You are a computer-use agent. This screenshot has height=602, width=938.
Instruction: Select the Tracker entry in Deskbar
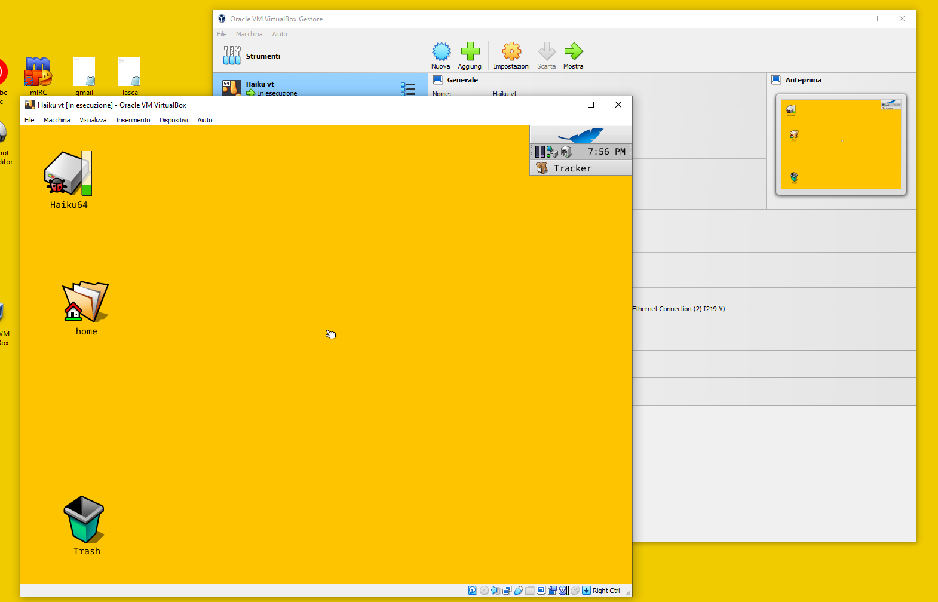tap(581, 168)
